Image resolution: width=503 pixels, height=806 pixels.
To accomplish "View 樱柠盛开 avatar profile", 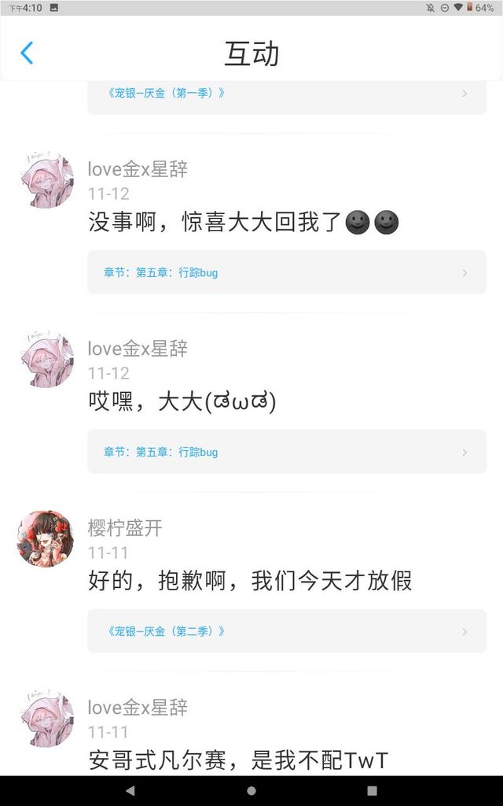I will (x=45, y=539).
